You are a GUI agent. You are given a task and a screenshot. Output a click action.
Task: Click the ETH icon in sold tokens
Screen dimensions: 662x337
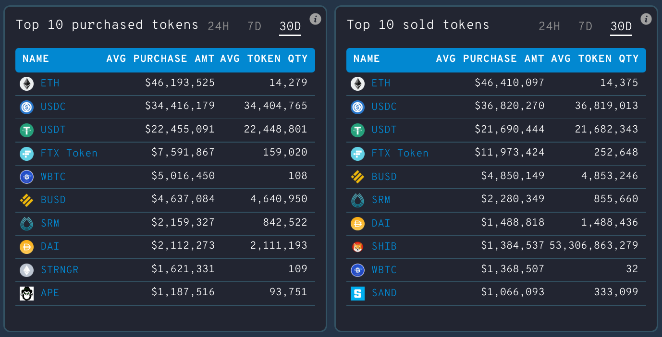[358, 84]
